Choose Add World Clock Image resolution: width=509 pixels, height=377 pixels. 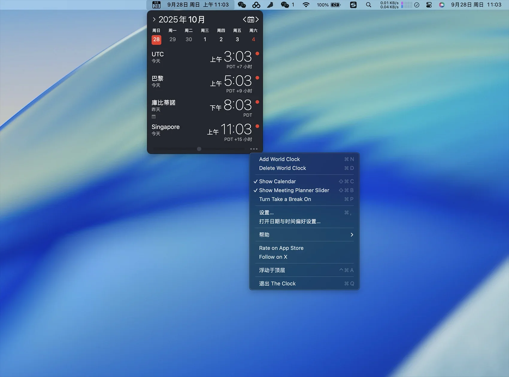pyautogui.click(x=304, y=159)
